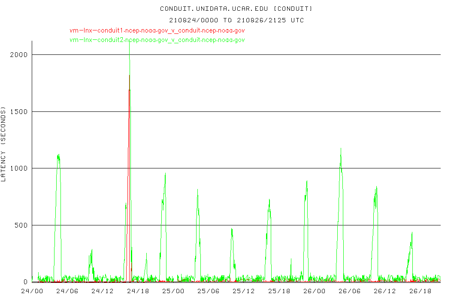472x300 pixels.
Task: Click the 24/12 x-axis time label
Action: click(x=103, y=291)
